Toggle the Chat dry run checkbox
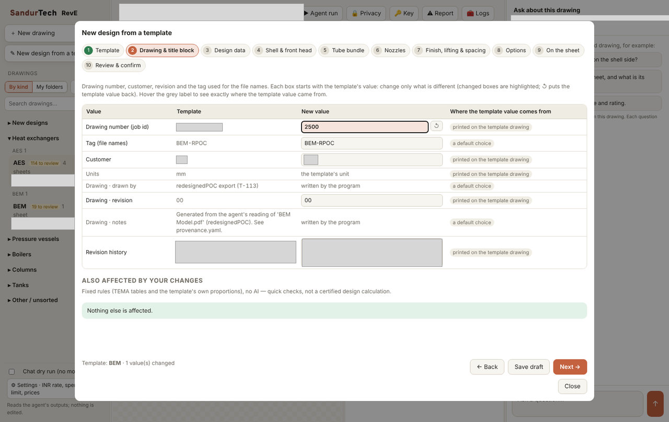The image size is (669, 422). [11, 372]
